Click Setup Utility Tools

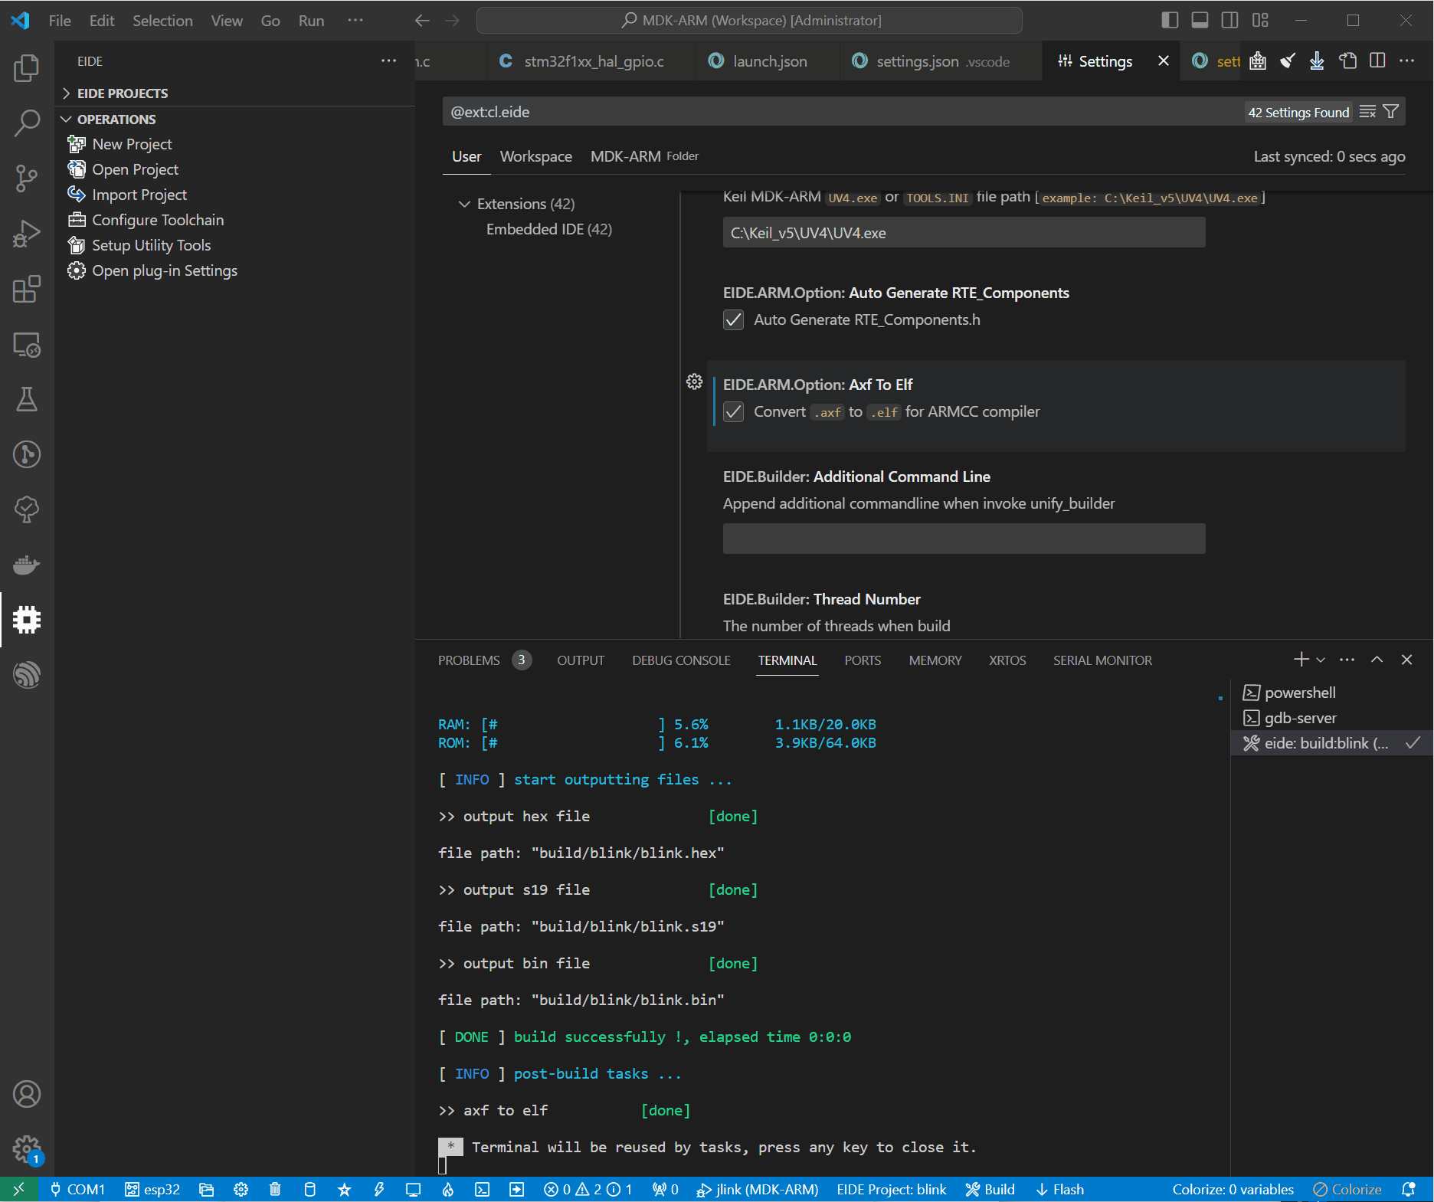151,246
